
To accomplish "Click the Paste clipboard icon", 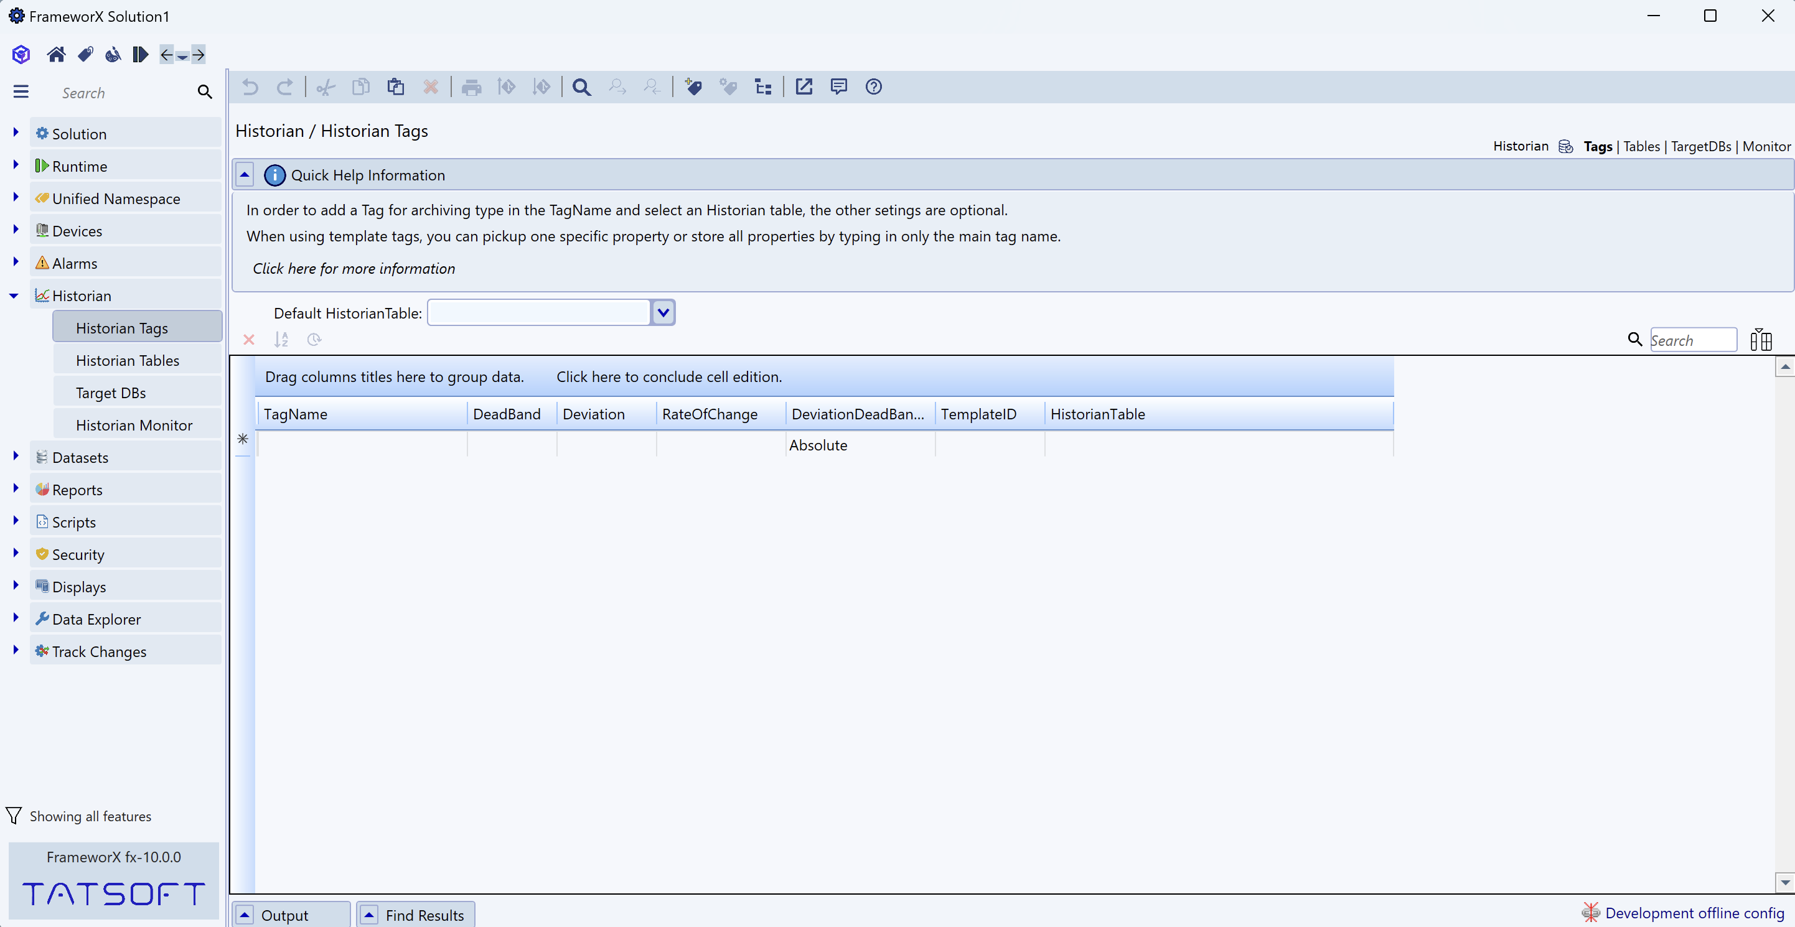I will point(396,87).
